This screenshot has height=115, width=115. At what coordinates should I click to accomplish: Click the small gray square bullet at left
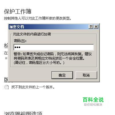point(6,58)
